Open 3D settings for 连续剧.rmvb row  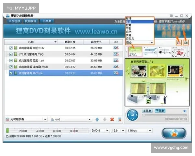[116, 67]
